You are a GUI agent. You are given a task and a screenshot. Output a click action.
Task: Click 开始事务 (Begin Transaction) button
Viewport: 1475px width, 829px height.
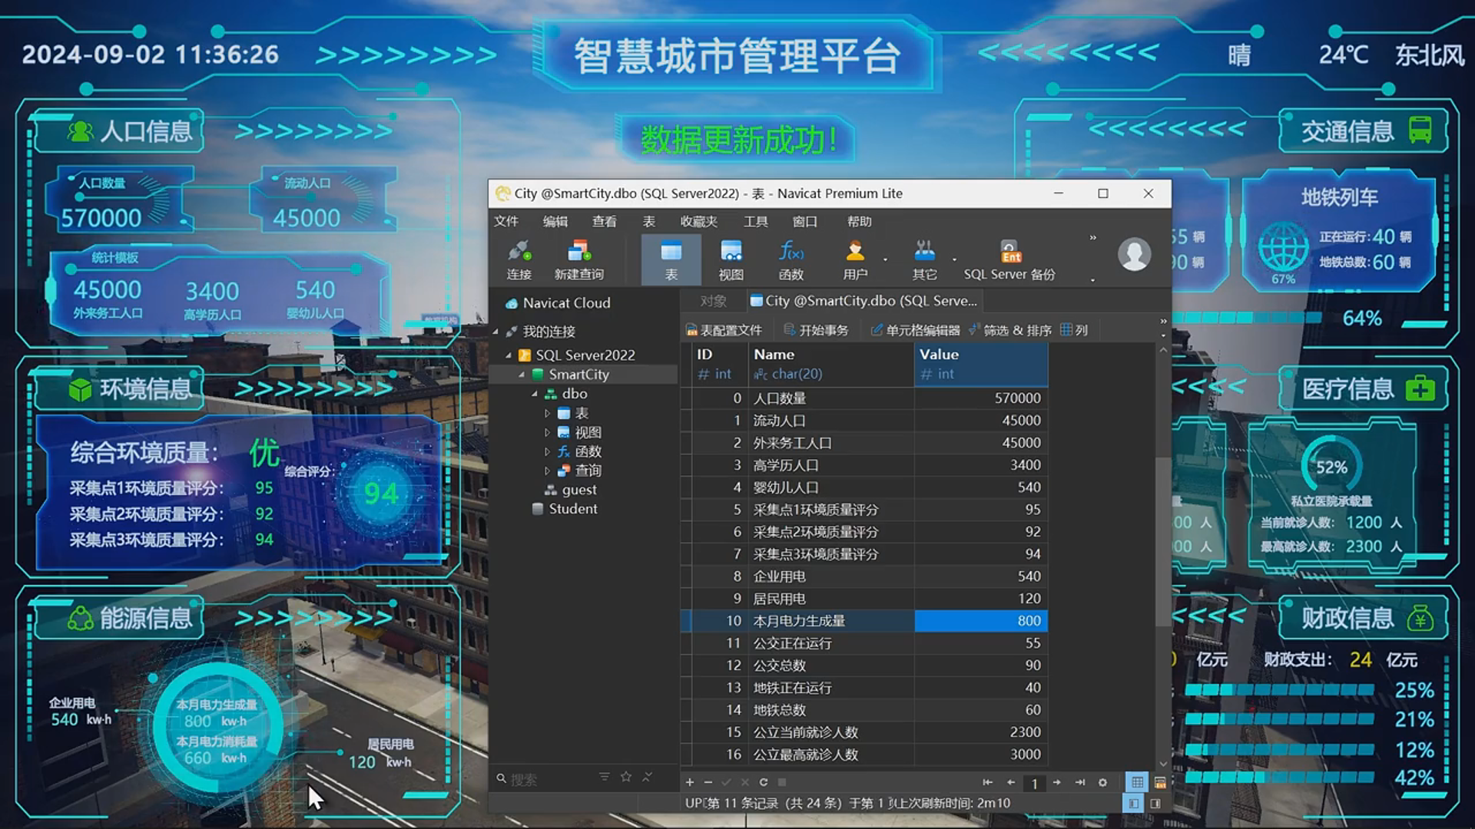pos(816,330)
